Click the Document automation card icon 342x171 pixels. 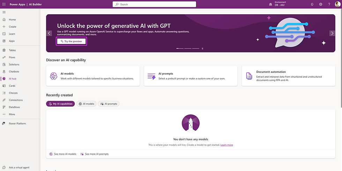[249, 76]
